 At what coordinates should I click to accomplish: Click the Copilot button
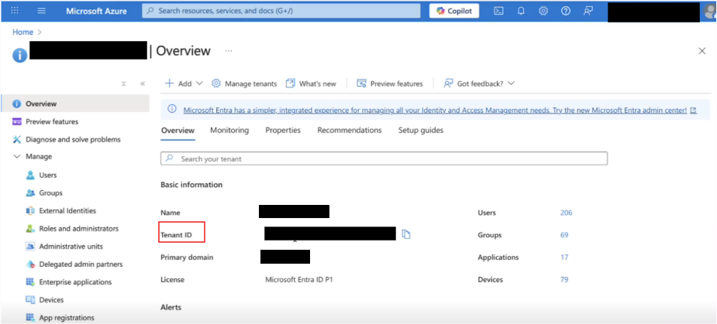454,11
